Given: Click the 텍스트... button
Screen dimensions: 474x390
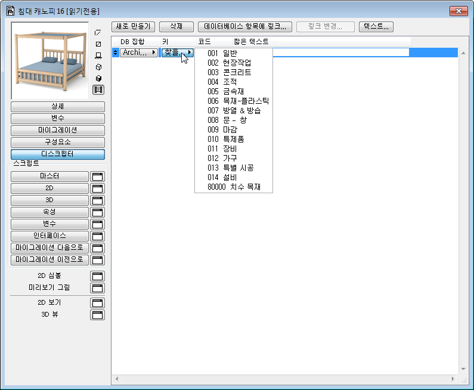Looking at the screenshot, I should (x=376, y=27).
